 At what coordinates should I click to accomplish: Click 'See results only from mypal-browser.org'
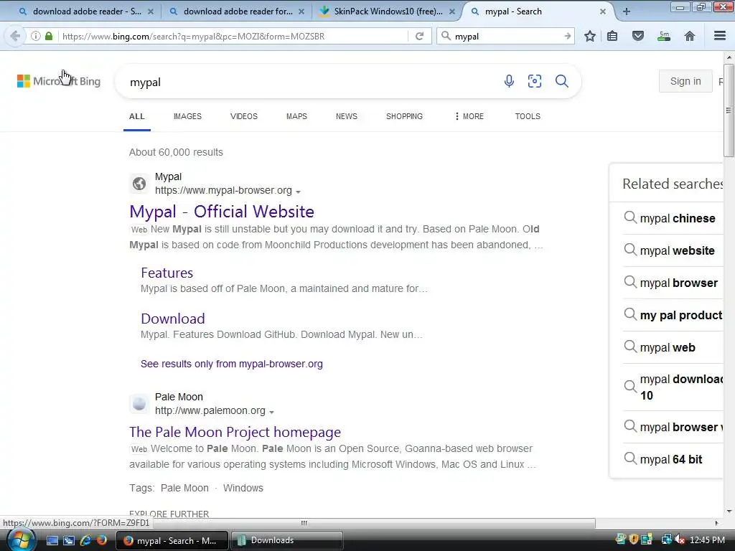232,364
